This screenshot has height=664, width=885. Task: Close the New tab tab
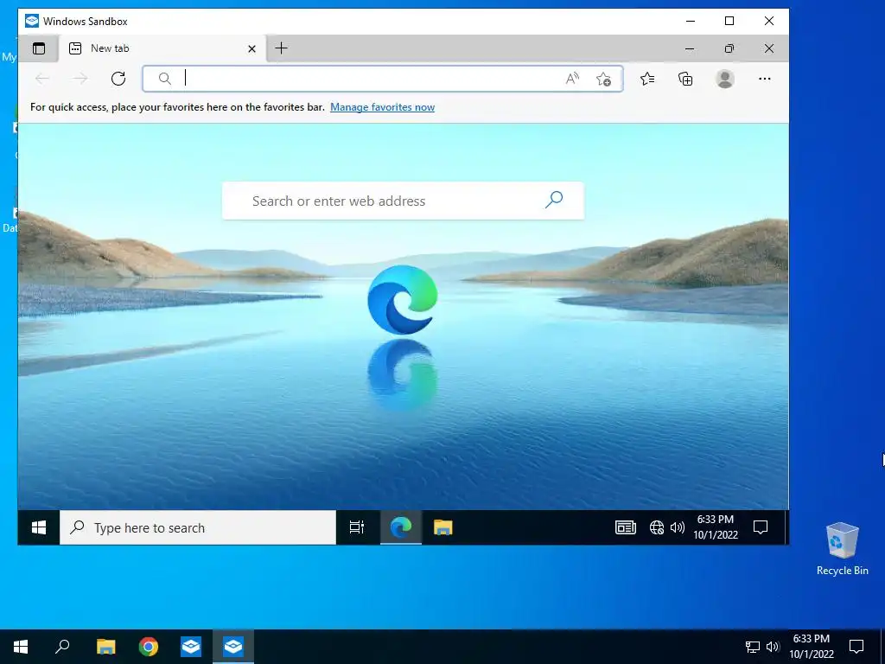251,48
